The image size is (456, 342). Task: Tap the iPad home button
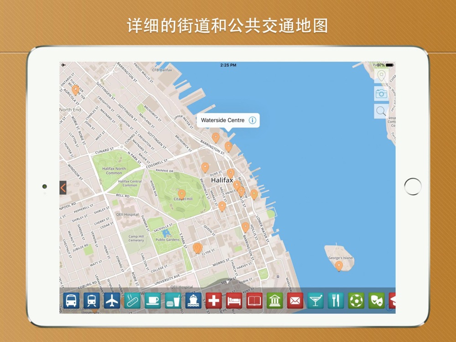413,187
